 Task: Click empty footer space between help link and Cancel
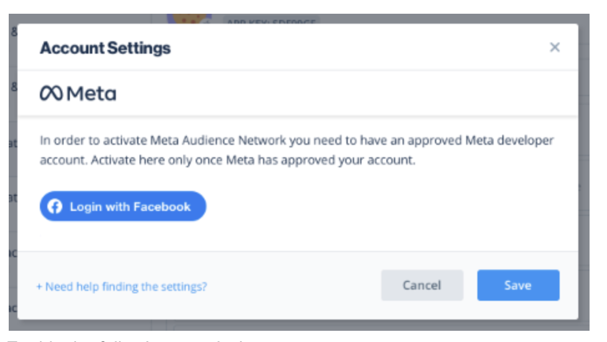click(293, 286)
